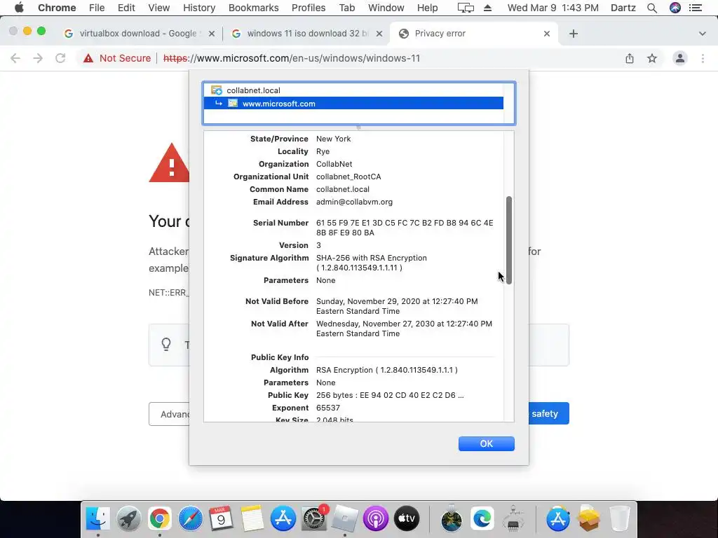Select www.microsoft.com certificate row
Image resolution: width=718 pixels, height=538 pixels.
[353, 104]
